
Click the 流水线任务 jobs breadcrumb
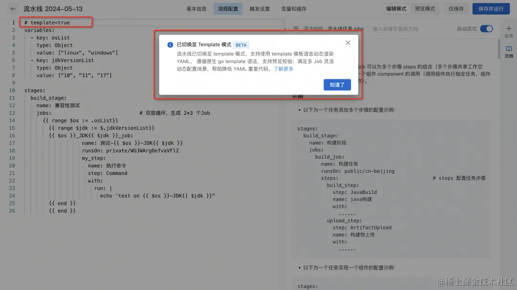click(x=346, y=29)
